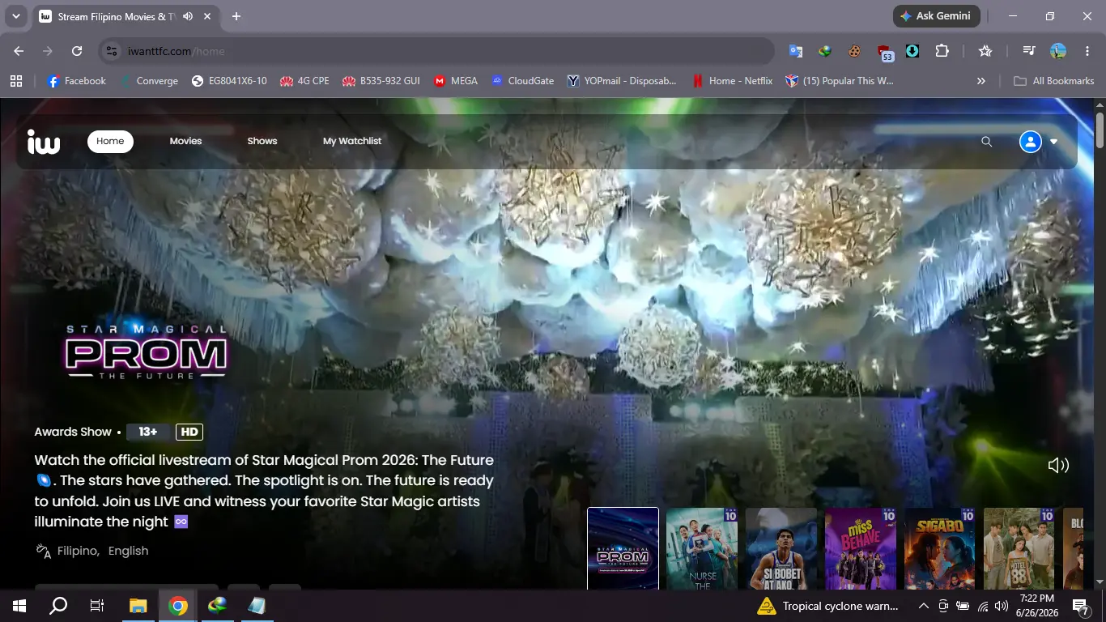Bookmark this page with the star
The image size is (1106, 622).
985,51
